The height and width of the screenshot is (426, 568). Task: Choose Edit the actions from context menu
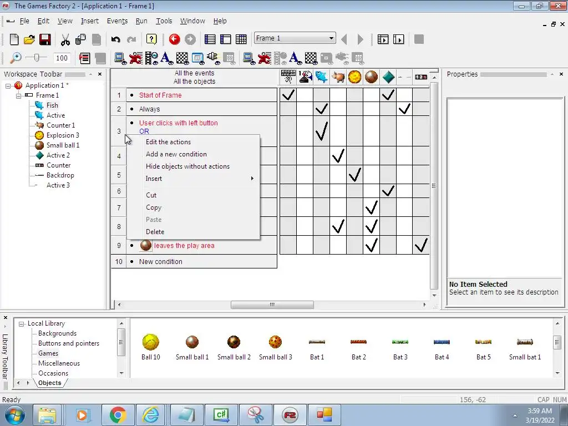(168, 142)
